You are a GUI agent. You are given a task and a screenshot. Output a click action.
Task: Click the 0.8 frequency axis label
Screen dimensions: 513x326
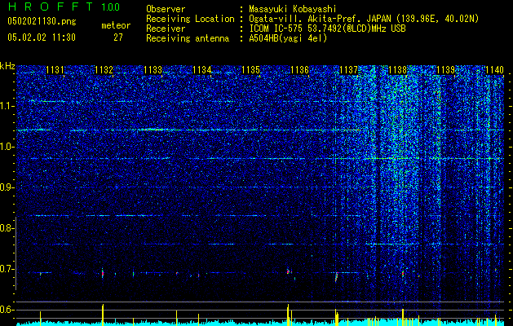7,228
